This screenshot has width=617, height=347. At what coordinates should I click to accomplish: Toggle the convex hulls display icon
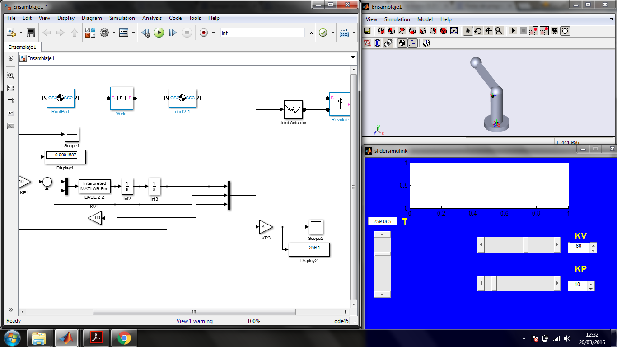[x=367, y=43]
